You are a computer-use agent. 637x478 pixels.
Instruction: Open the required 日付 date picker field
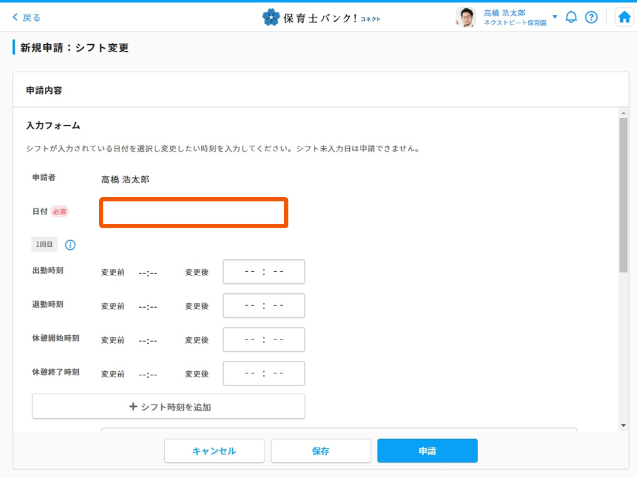(193, 213)
